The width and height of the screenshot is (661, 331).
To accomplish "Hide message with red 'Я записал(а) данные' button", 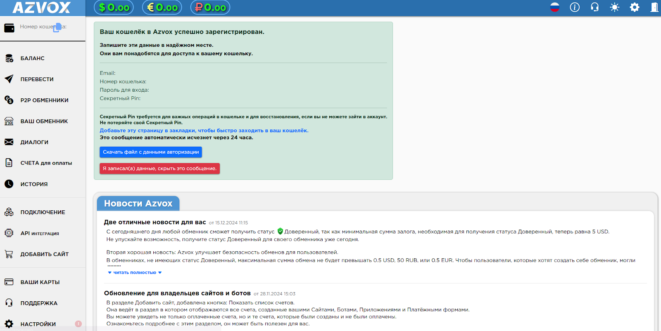I will [x=159, y=169].
